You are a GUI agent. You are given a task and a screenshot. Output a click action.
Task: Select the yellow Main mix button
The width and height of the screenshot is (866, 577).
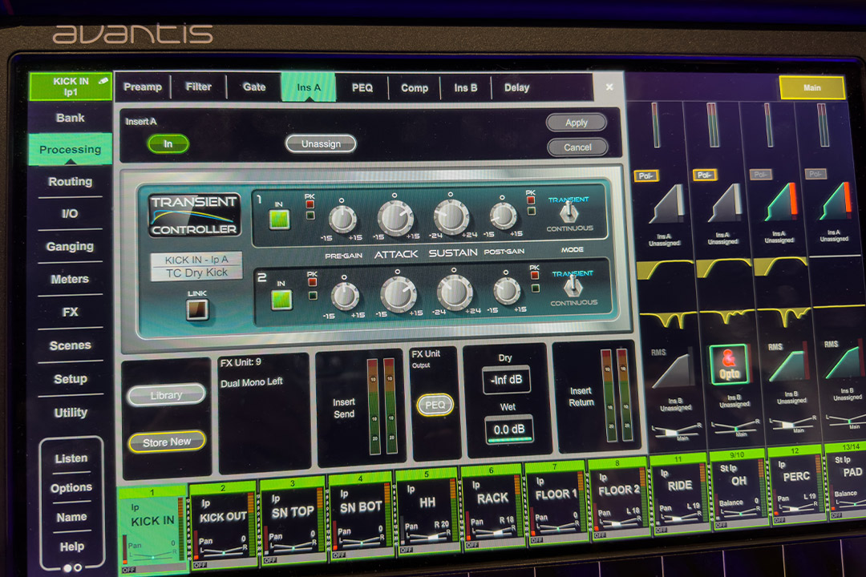pyautogui.click(x=811, y=88)
